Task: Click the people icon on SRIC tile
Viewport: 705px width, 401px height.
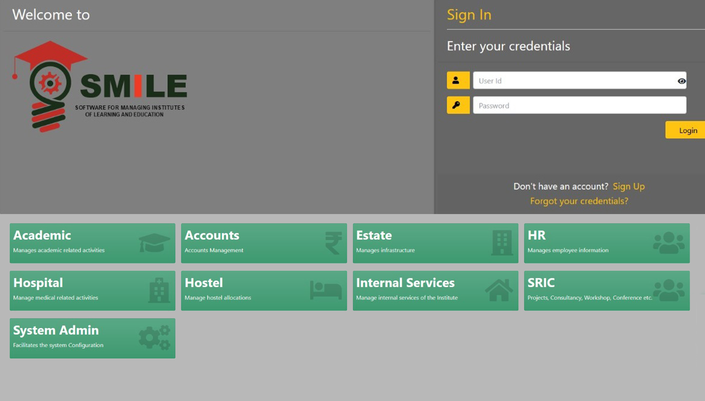Action: pos(669,290)
